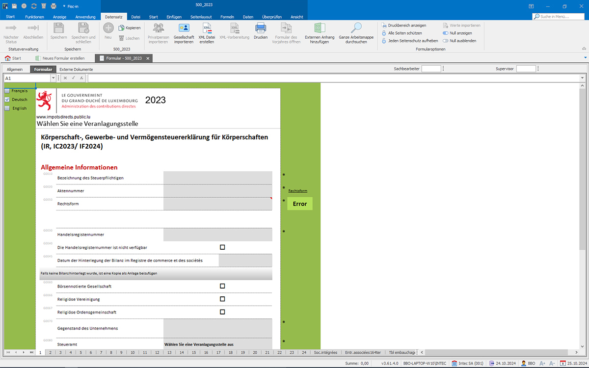Click into the Sachbearbeiter input field
Screen dimensions: 589x368
pos(431,69)
